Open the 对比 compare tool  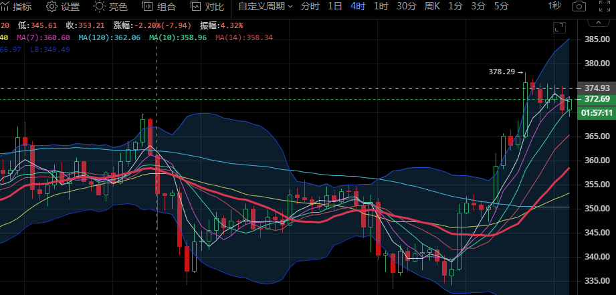click(x=207, y=7)
